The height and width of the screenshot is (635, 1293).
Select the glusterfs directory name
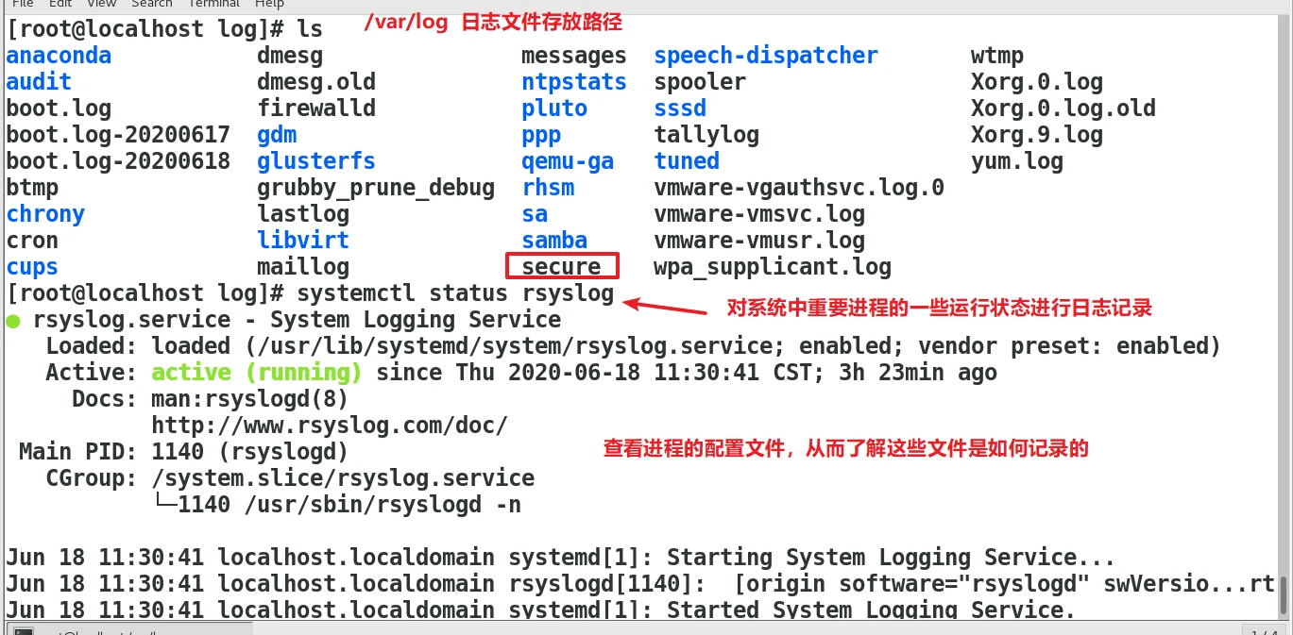tap(316, 161)
